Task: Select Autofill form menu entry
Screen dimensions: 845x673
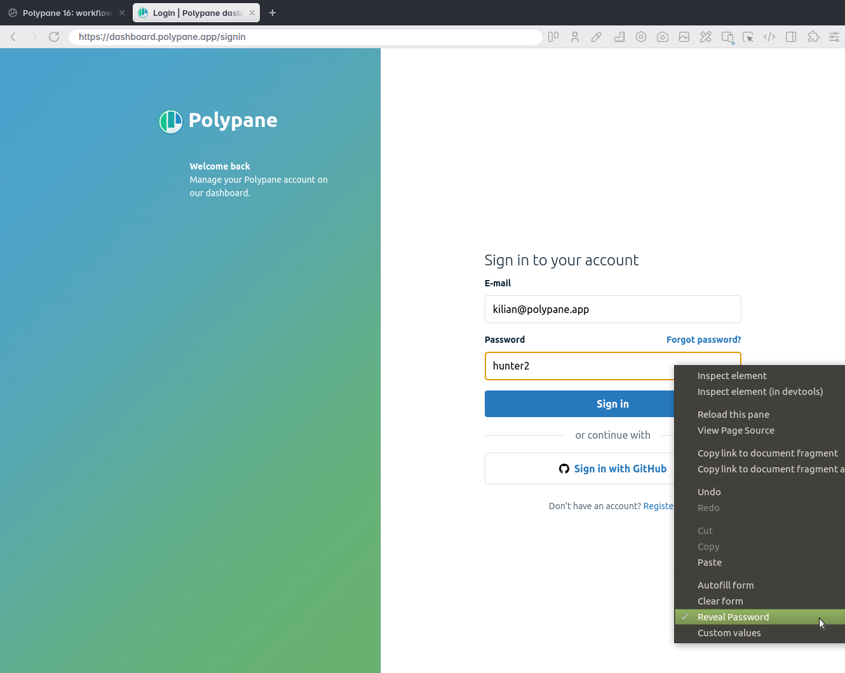Action: (760, 585)
